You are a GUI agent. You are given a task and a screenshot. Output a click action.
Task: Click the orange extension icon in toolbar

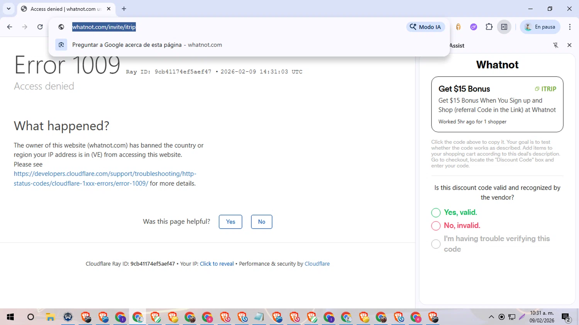458,27
